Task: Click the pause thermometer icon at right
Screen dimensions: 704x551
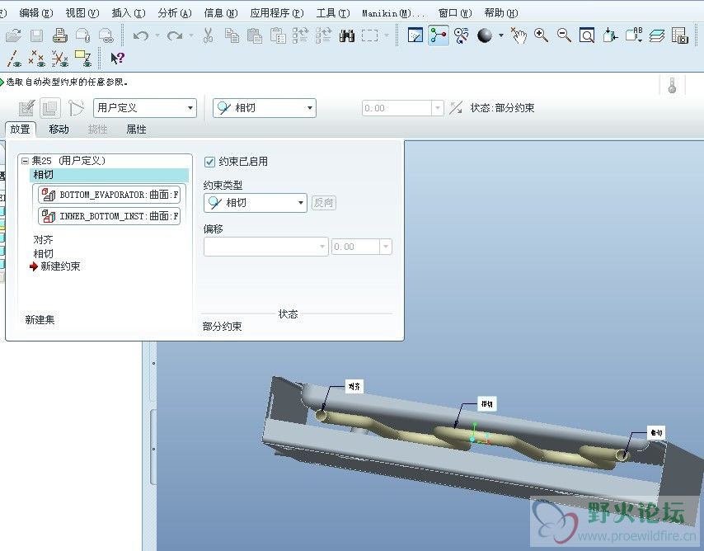Action: point(672,85)
